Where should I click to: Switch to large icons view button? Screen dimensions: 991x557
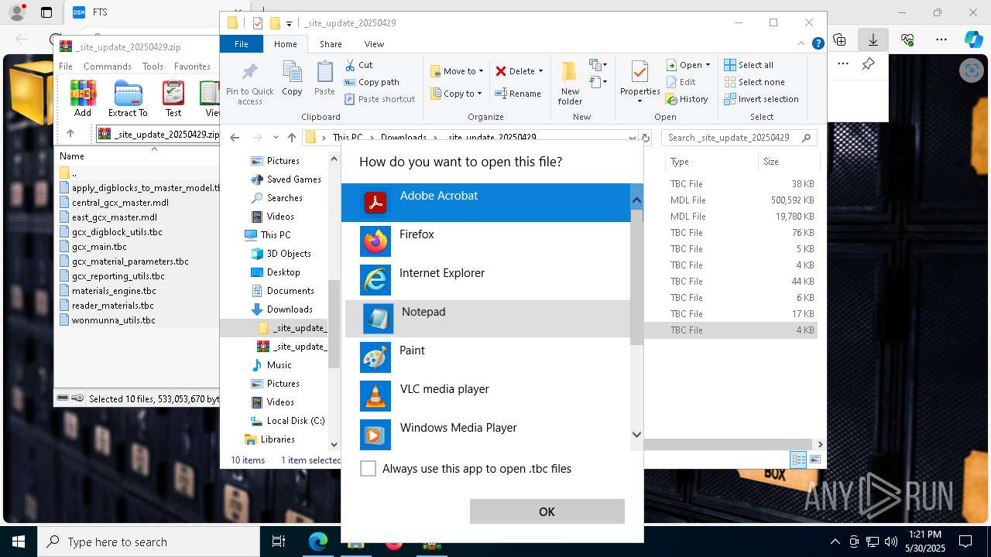click(x=814, y=460)
